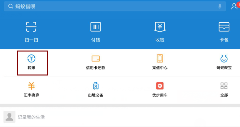
Task: Open the contacts icon with red badge
Action: pyautogui.click(x=235, y=6)
